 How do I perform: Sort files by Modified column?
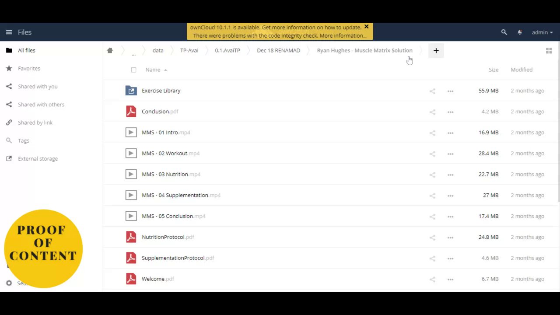pos(521,70)
